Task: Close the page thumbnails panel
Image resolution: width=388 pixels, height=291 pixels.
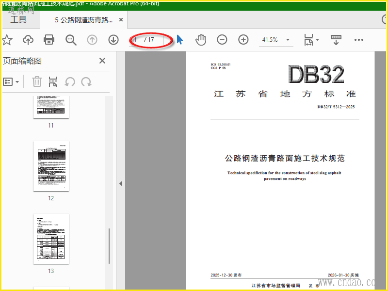Action: 102,61
